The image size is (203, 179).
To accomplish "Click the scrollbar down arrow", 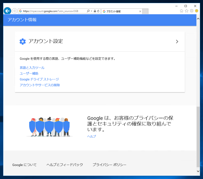I will click(x=198, y=171).
